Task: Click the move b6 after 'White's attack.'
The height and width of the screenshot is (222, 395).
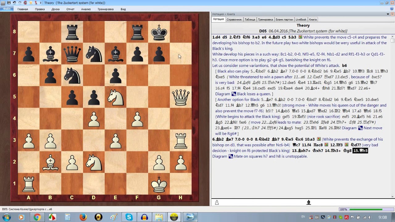Action: [x=344, y=65]
